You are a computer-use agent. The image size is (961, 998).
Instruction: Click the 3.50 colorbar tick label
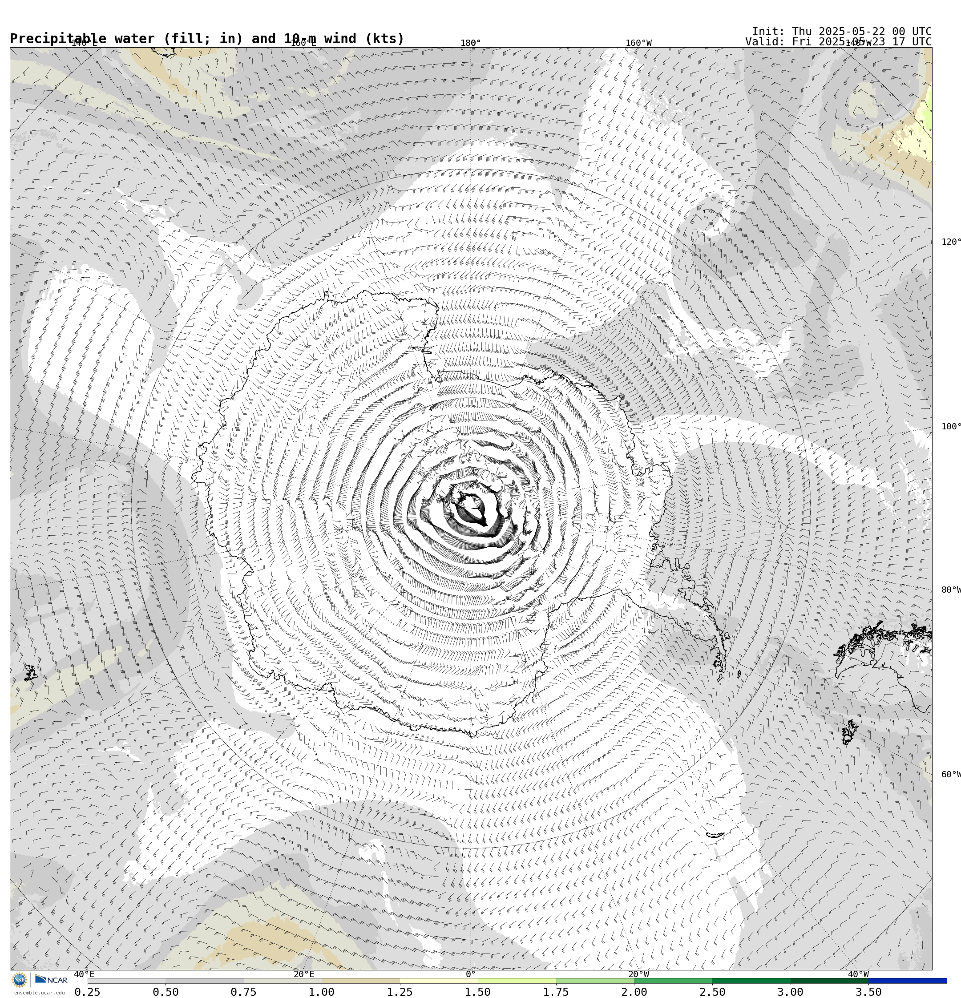868,992
